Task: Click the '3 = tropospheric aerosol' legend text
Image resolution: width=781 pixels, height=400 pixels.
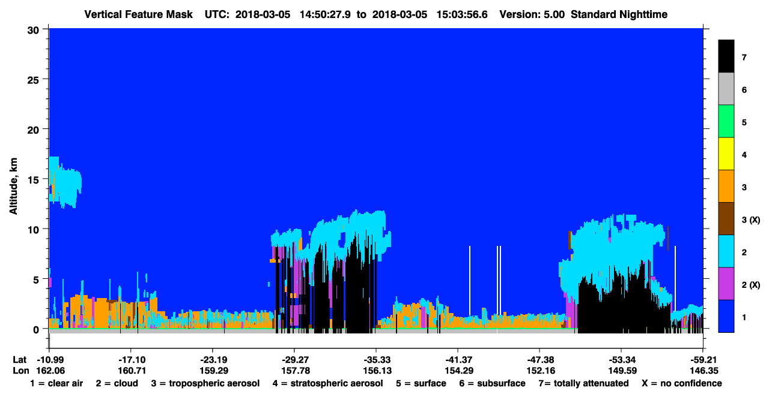Action: click(x=205, y=383)
